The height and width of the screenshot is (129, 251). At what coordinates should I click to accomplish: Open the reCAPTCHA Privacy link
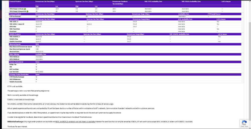click(242, 126)
